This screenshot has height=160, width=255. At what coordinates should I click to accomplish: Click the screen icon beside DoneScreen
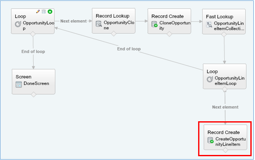click(x=19, y=85)
